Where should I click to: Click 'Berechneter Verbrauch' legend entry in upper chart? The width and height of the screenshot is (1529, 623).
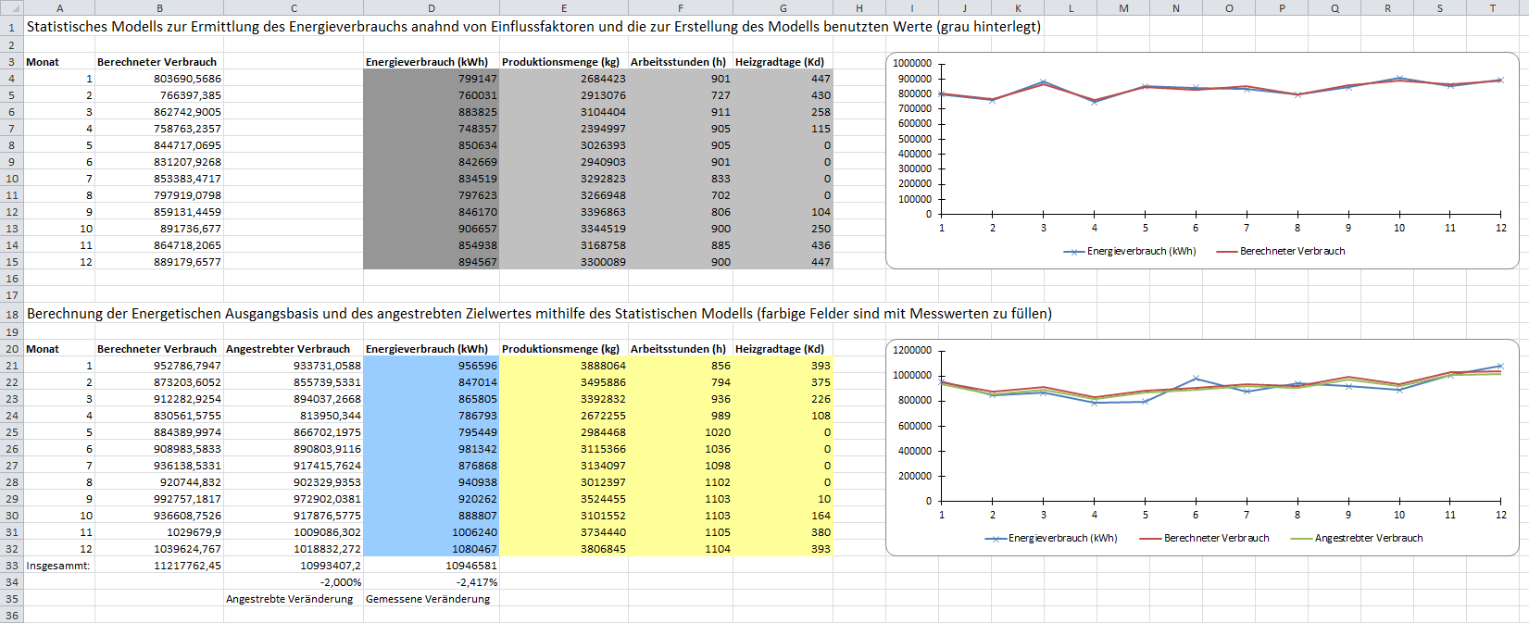coord(1292,251)
